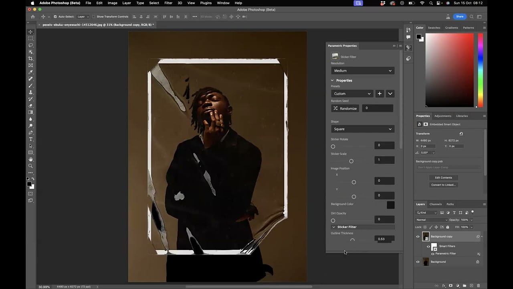513x289 pixels.
Task: Open the Filter menu
Action: point(168,3)
